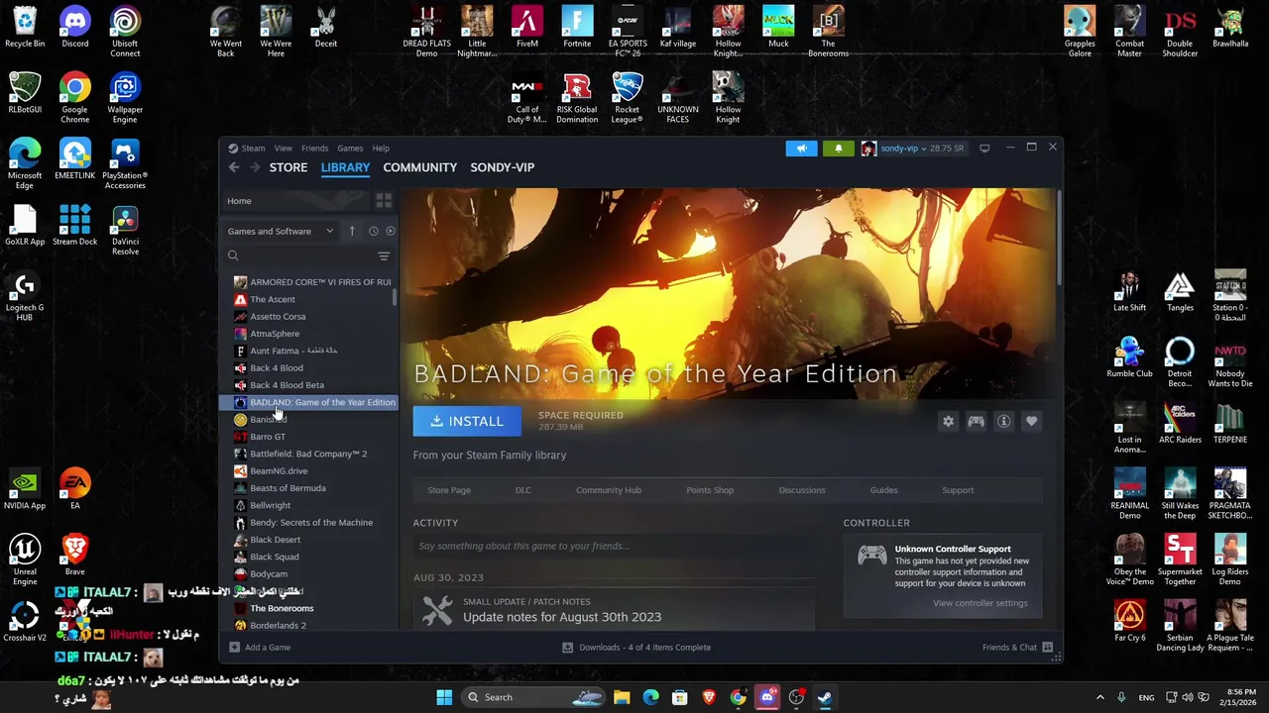The image size is (1269, 713).
Task: Open the SONDY-VIP profile tab
Action: tap(502, 167)
